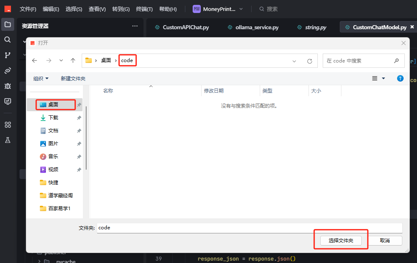This screenshot has width=417, height=263.
Task: Click the 选择文件夹 button
Action: pos(341,241)
